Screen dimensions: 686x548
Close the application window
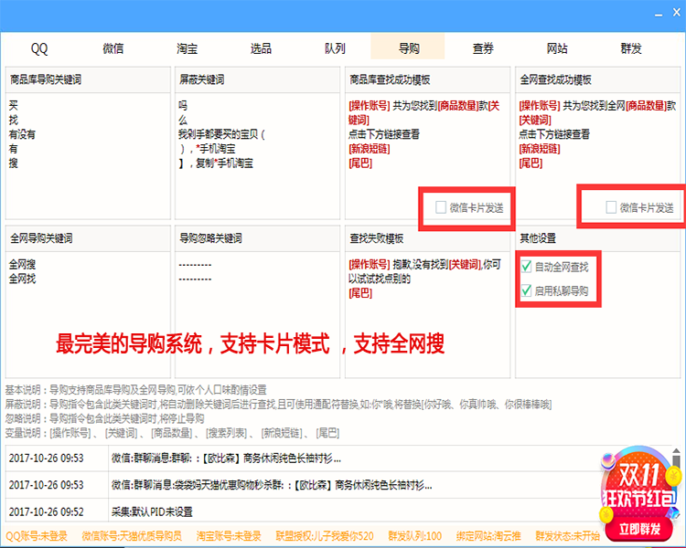(676, 12)
